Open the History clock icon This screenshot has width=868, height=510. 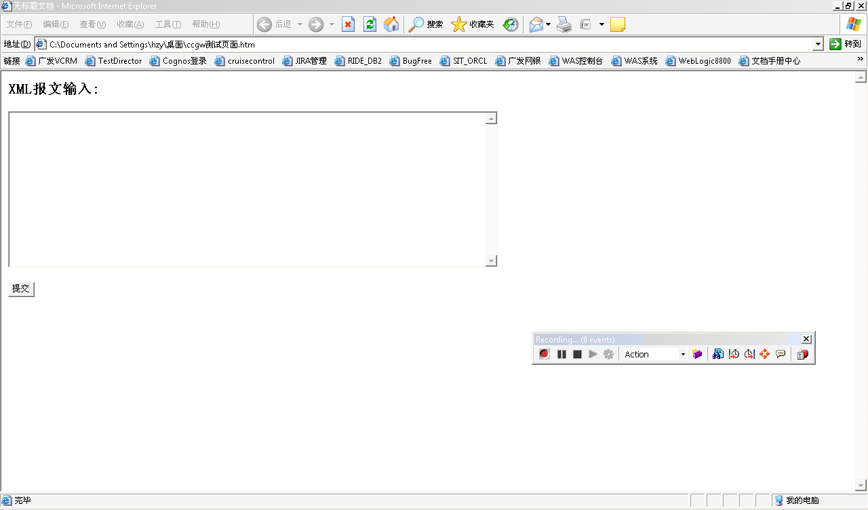511,25
